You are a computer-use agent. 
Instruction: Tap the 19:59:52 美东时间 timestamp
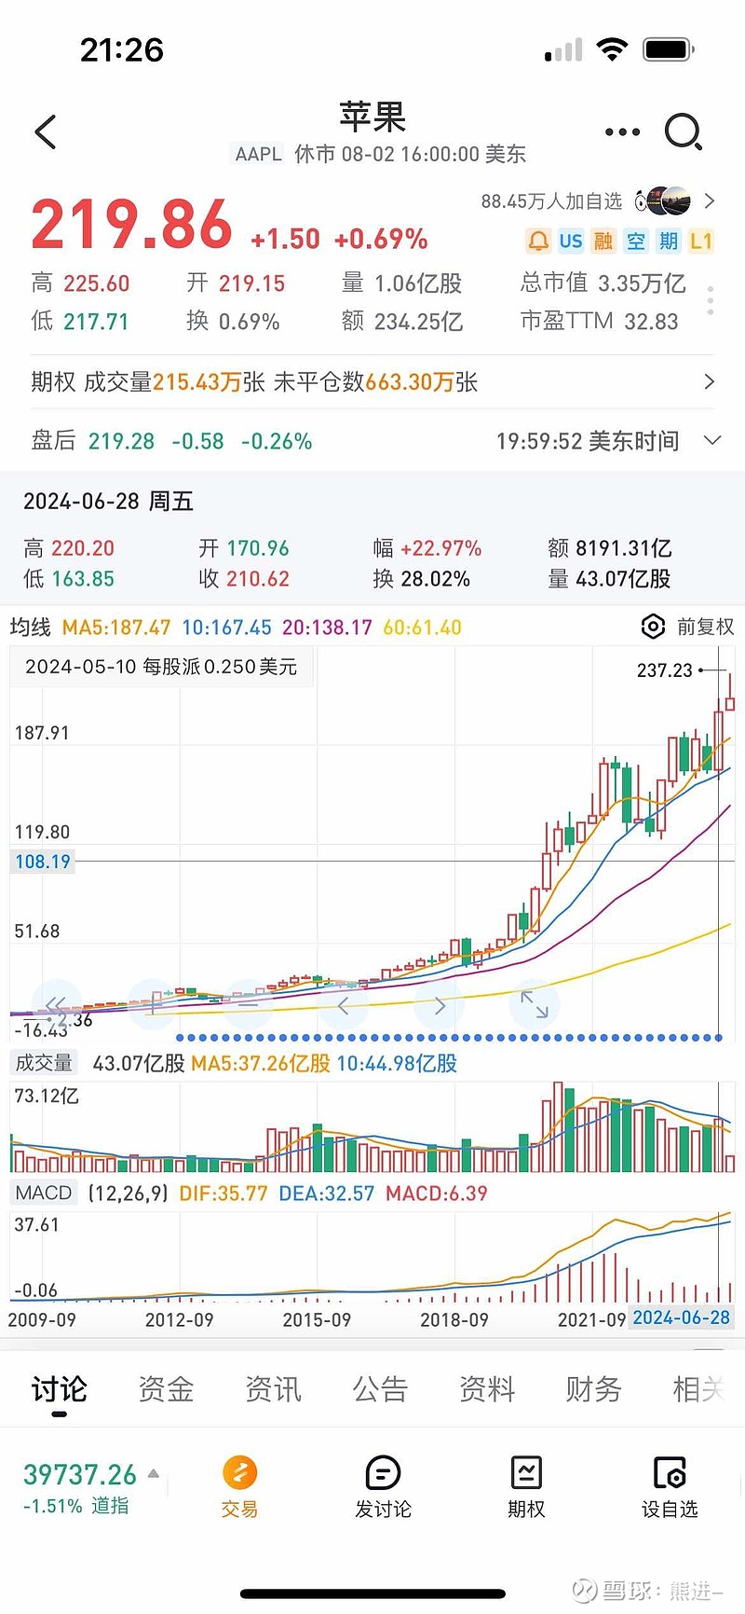pos(588,441)
